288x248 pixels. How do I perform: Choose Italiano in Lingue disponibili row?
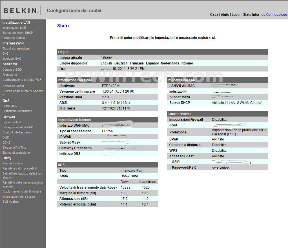click(x=187, y=63)
